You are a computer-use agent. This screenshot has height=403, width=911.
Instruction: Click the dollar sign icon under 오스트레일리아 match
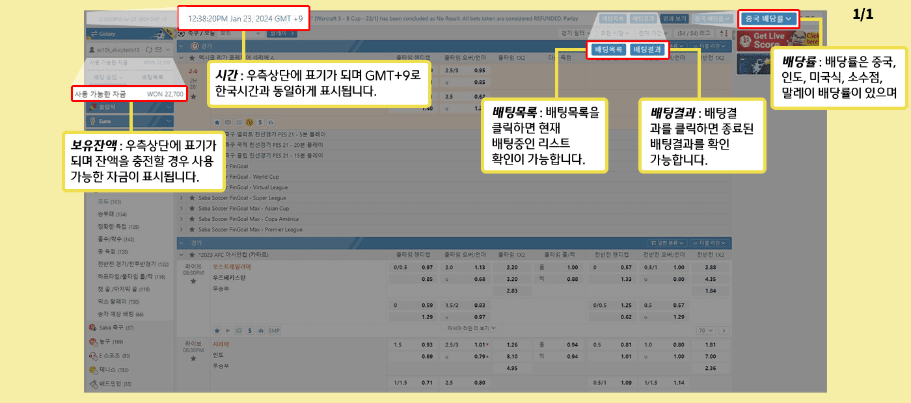(x=249, y=330)
